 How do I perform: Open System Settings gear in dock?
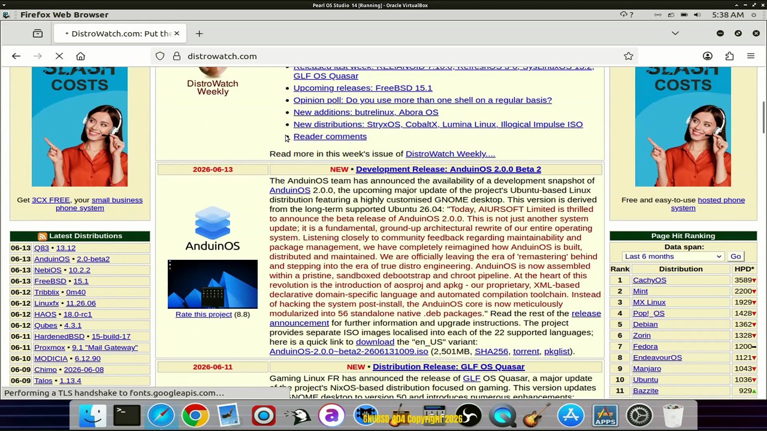coord(639,415)
